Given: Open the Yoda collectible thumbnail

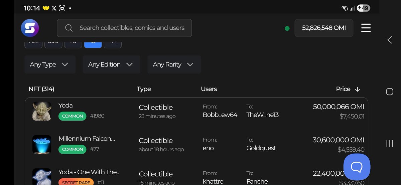Looking at the screenshot, I should click(x=42, y=111).
